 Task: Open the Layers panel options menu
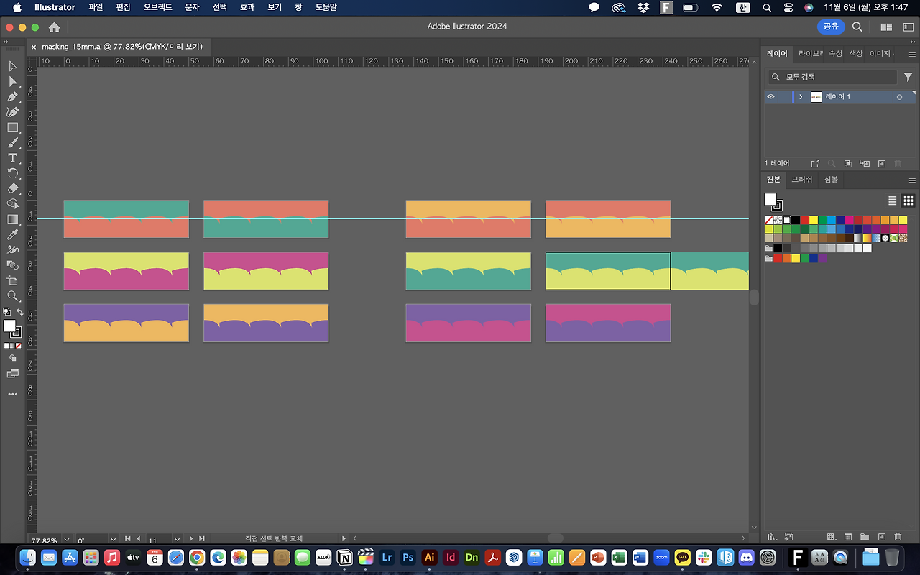(912, 54)
